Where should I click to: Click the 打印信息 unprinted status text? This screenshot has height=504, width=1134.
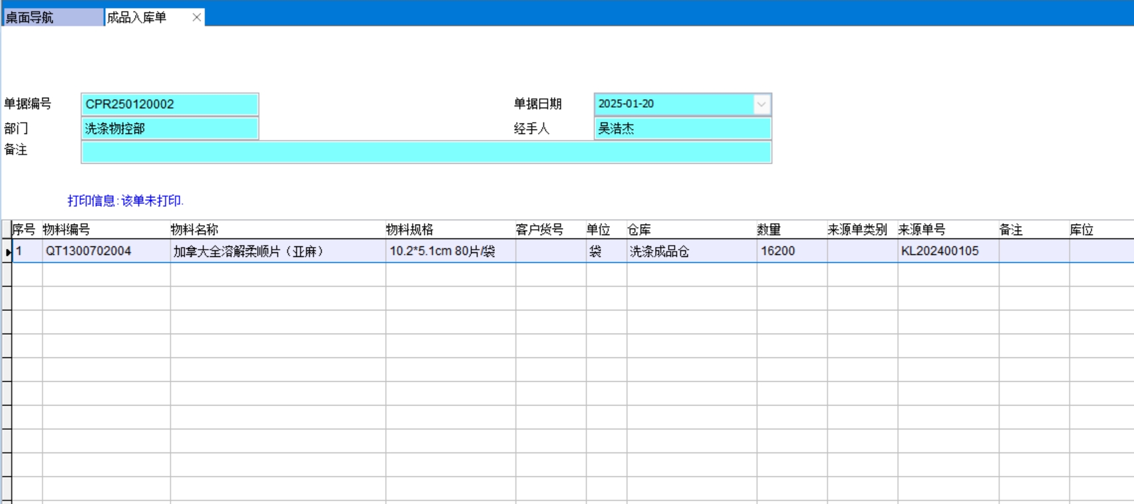pos(125,201)
